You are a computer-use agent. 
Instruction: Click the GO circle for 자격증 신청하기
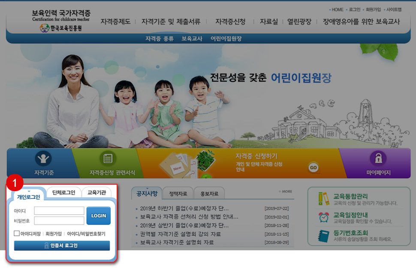(x=314, y=168)
